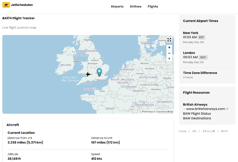Click the BA174 Flight Tracker heading
This screenshot has width=238, height=162.
click(18, 18)
